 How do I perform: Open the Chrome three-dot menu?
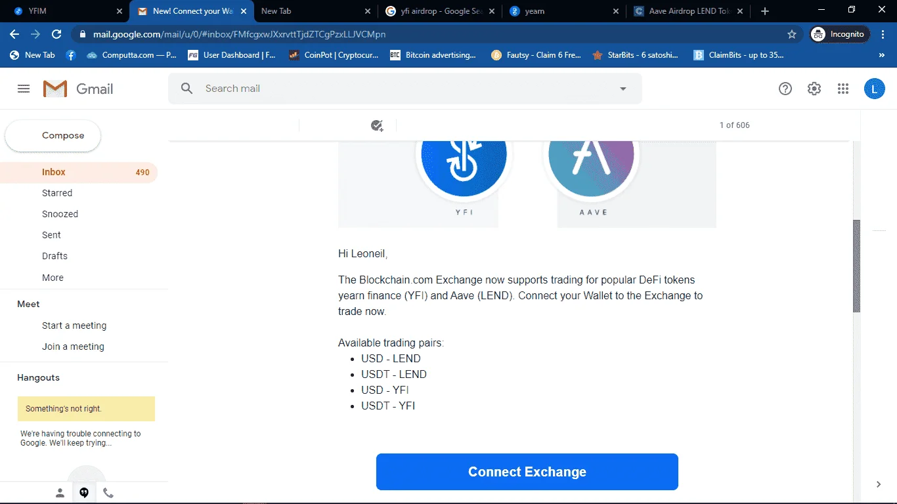(x=884, y=34)
